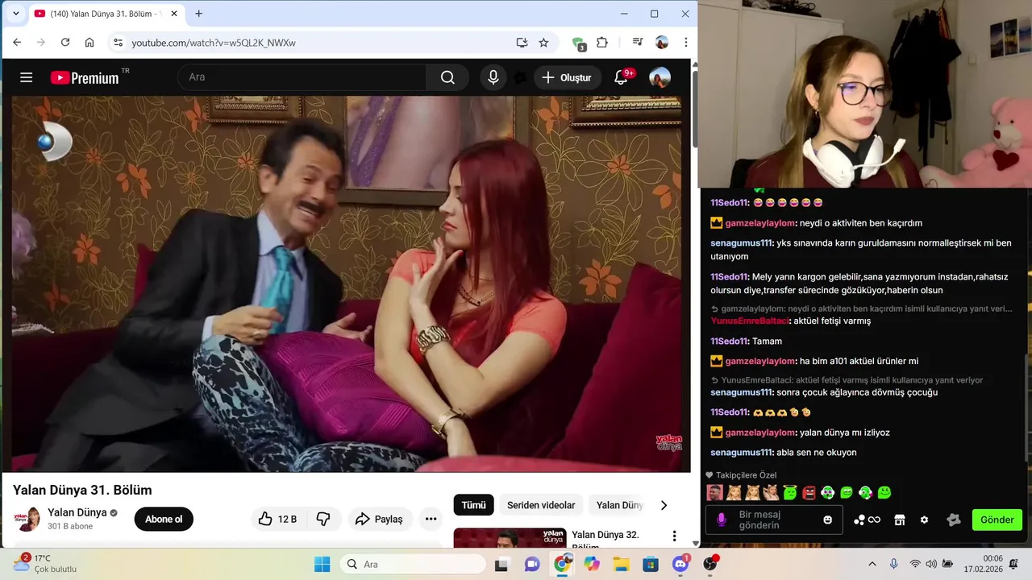Switch to Yalan Dünya 31. Bölüm tab
The width and height of the screenshot is (1032, 580).
point(105,14)
